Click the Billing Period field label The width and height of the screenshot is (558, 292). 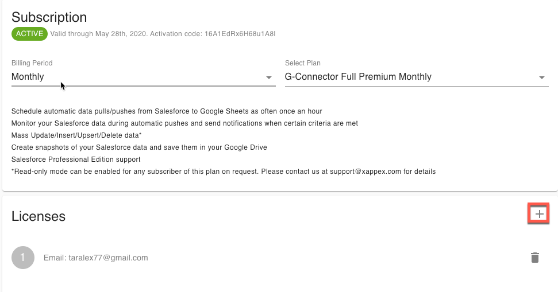[32, 63]
